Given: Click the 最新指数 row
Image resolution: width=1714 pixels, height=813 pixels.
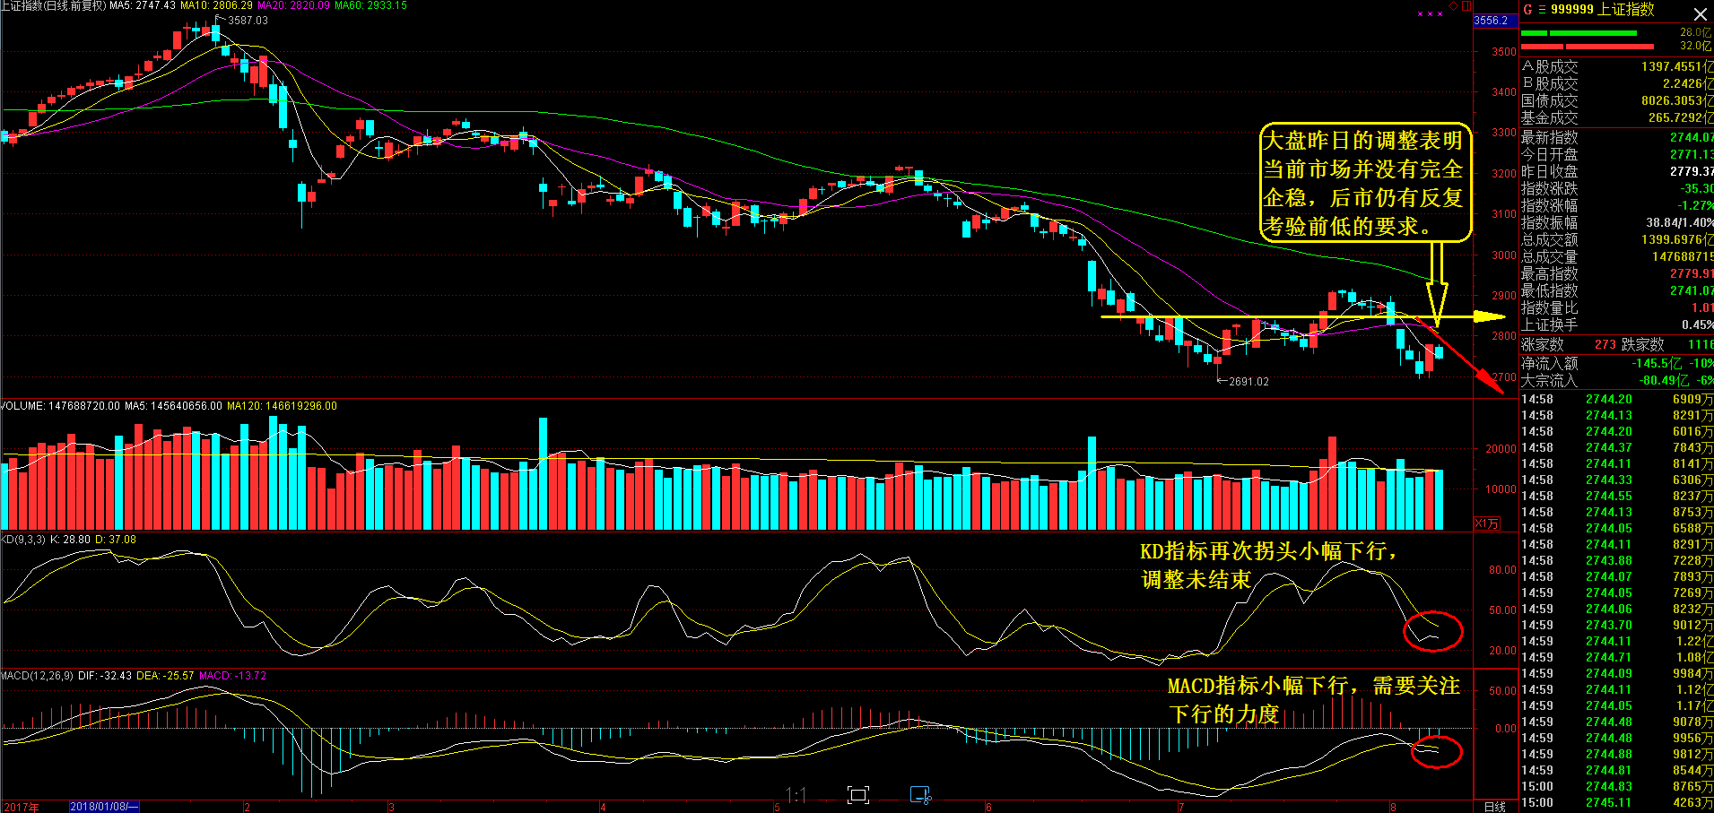Looking at the screenshot, I should (x=1616, y=138).
